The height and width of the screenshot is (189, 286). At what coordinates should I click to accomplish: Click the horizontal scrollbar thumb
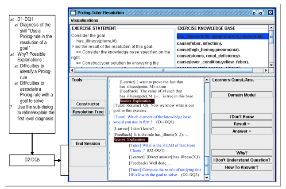[163, 70]
